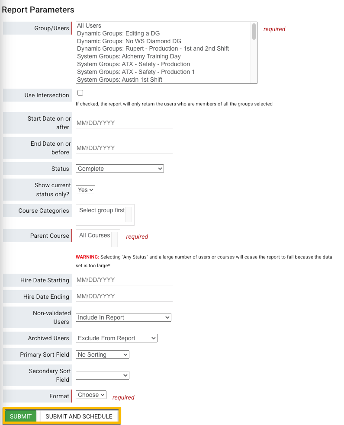This screenshot has height=425, width=344.
Task: Click the Group/Users list scrollbar
Action: point(254,32)
